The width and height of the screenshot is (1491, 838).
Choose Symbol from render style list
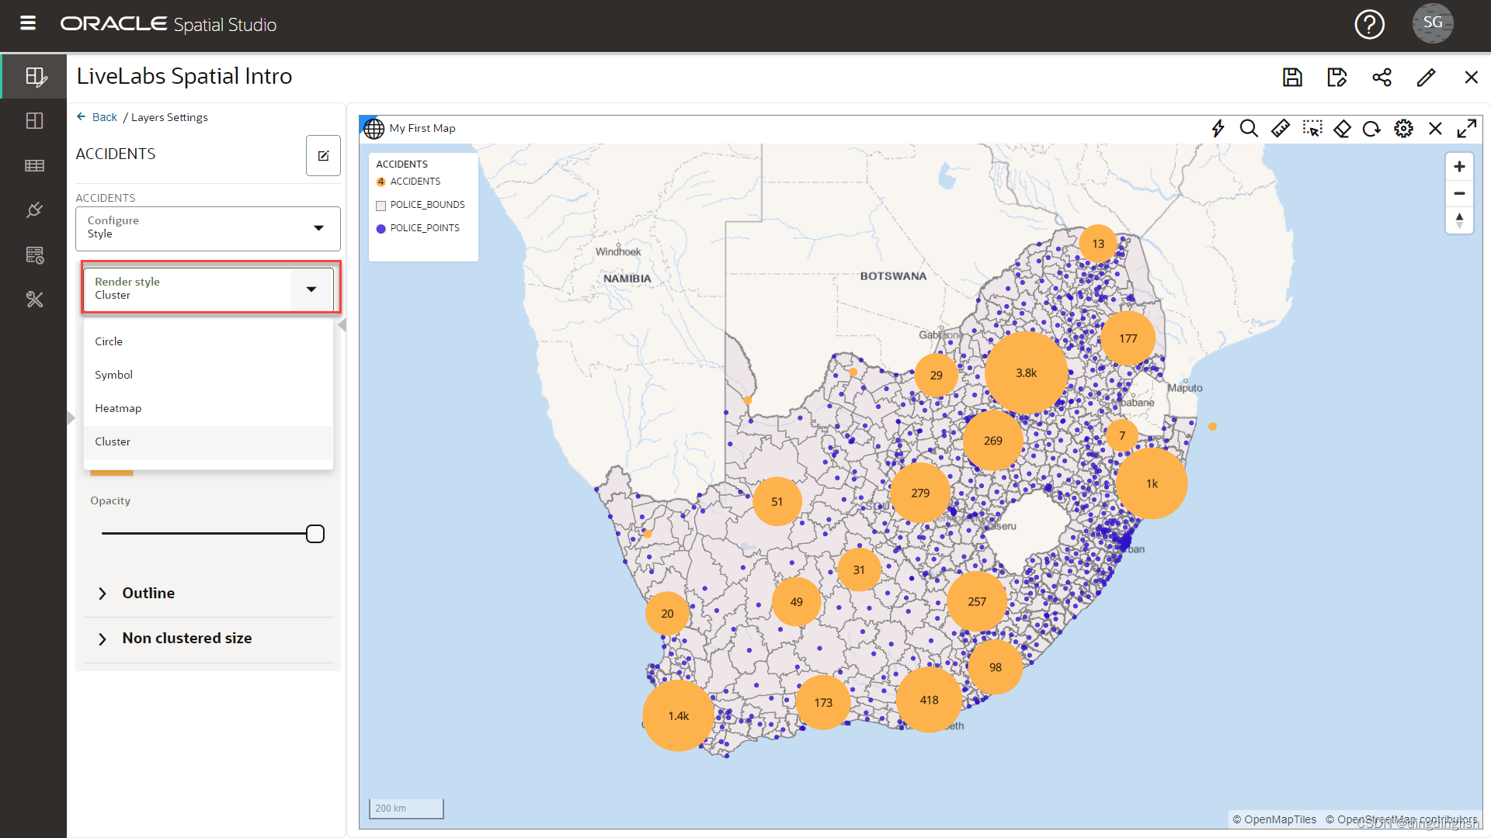(x=113, y=375)
